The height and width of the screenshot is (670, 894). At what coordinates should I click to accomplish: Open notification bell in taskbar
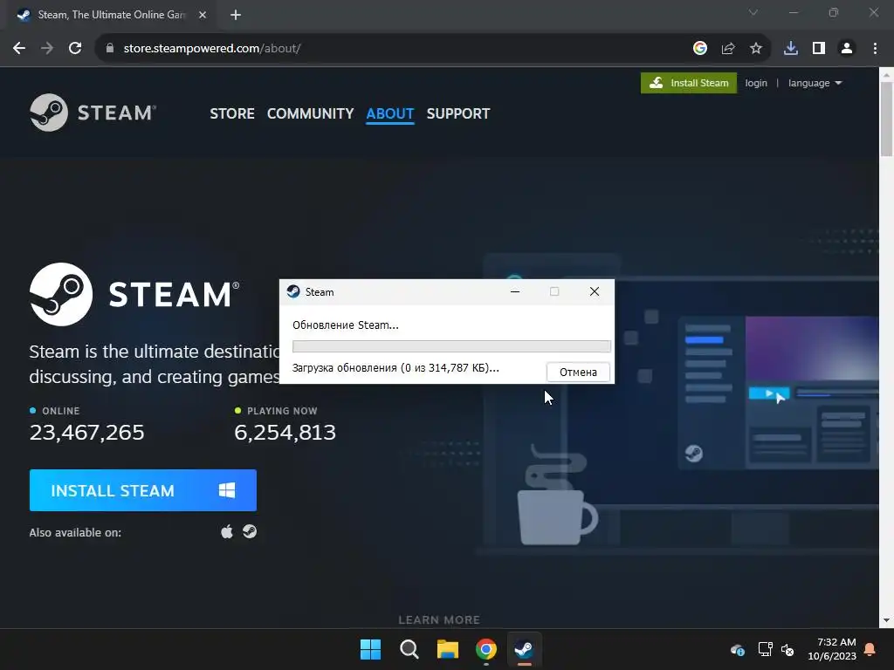(870, 649)
